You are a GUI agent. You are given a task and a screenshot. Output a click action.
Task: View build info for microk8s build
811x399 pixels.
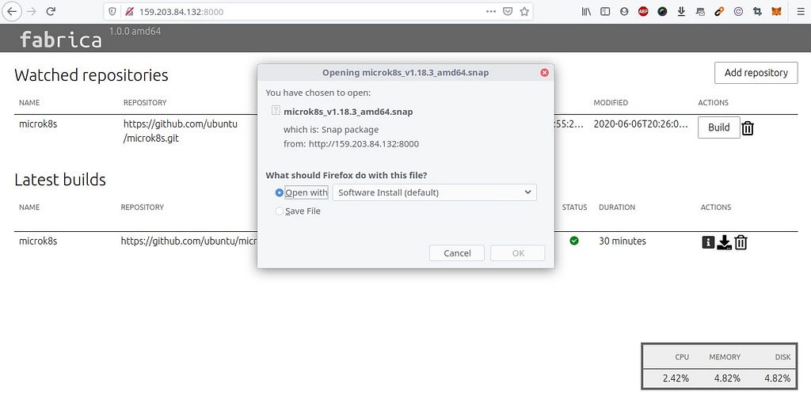(708, 242)
